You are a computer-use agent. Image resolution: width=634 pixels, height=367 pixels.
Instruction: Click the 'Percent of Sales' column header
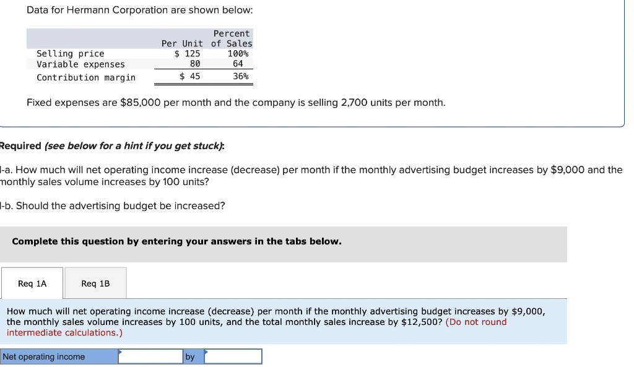pos(232,38)
